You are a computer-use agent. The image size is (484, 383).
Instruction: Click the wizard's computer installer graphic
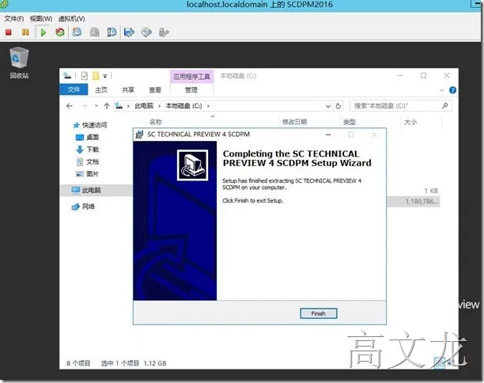192,165
